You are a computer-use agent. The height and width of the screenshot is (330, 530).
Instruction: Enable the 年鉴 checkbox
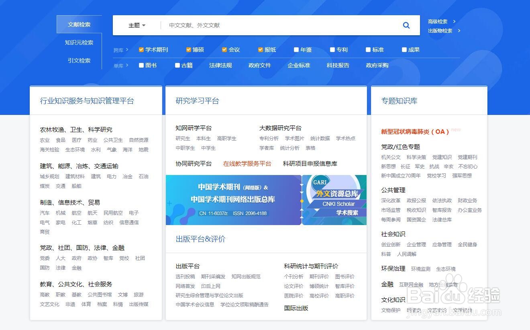click(x=296, y=49)
